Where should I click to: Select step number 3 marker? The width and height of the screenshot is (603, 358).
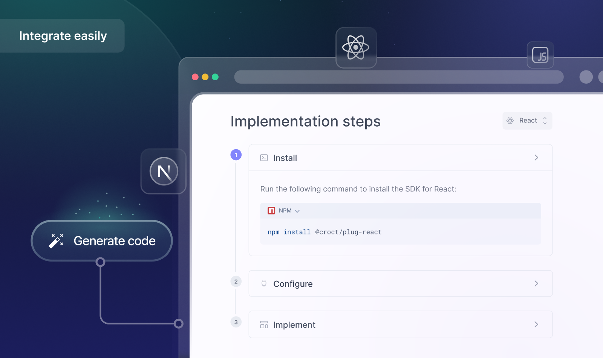[236, 322]
